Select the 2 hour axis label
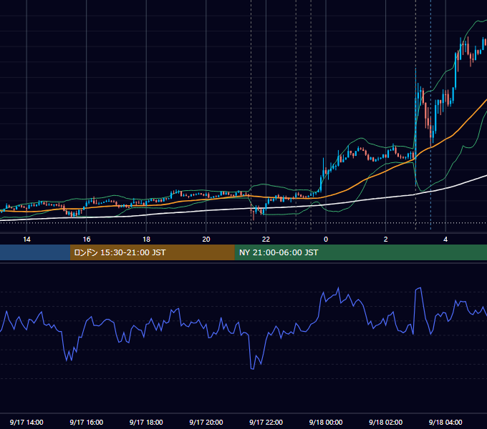The image size is (487, 429). click(385, 240)
